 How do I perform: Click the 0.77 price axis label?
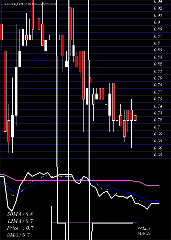[158, 92]
